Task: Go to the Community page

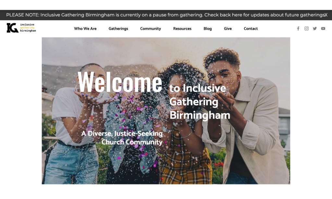Action: pos(151,28)
